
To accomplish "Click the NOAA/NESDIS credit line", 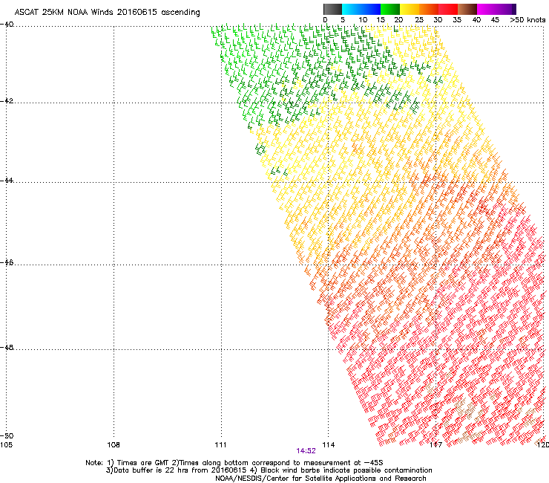I will [x=320, y=479].
